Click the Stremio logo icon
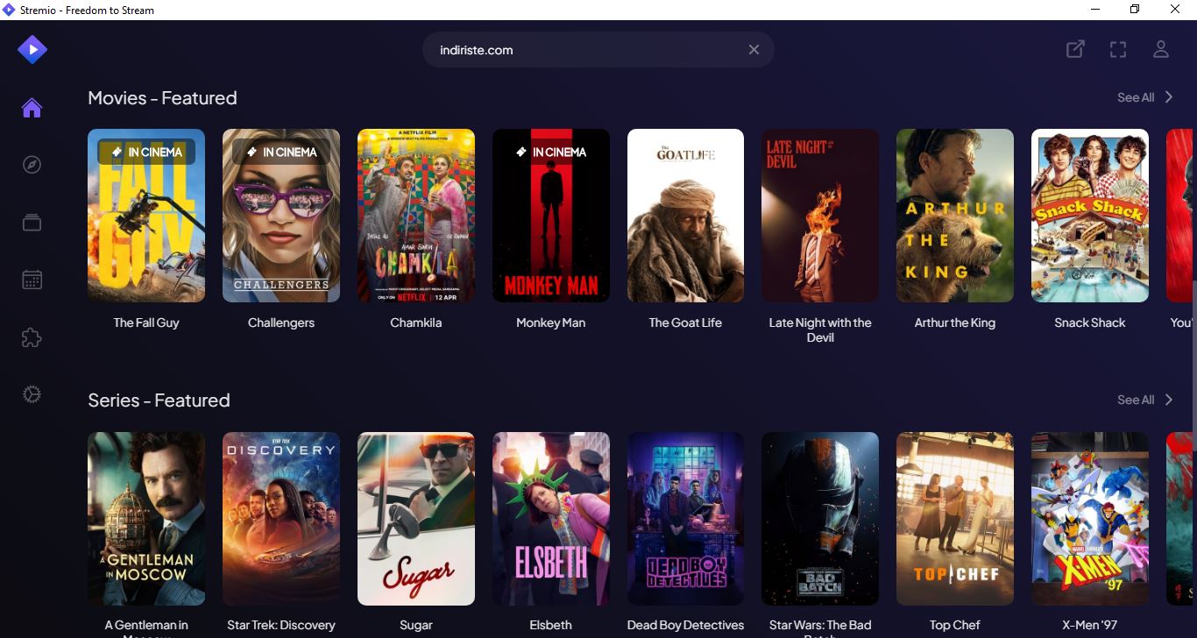 click(32, 50)
